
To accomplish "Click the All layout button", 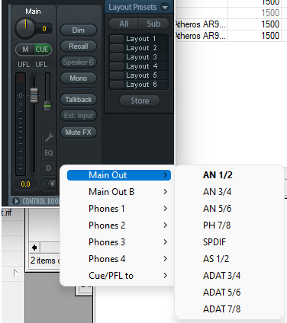I will pos(124,24).
